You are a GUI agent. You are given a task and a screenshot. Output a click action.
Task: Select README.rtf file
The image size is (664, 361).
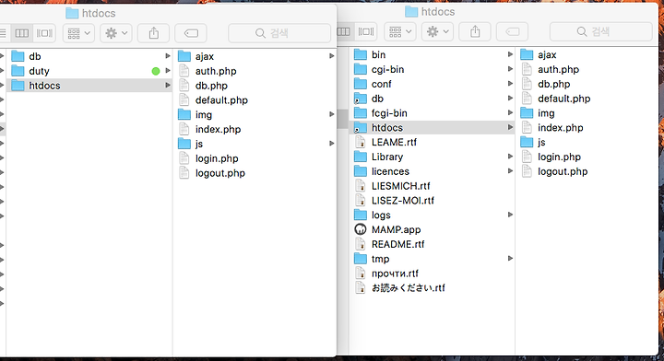click(x=432, y=244)
